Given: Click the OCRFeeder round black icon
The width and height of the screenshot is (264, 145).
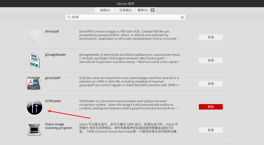Looking at the screenshot, I should pos(34,107).
